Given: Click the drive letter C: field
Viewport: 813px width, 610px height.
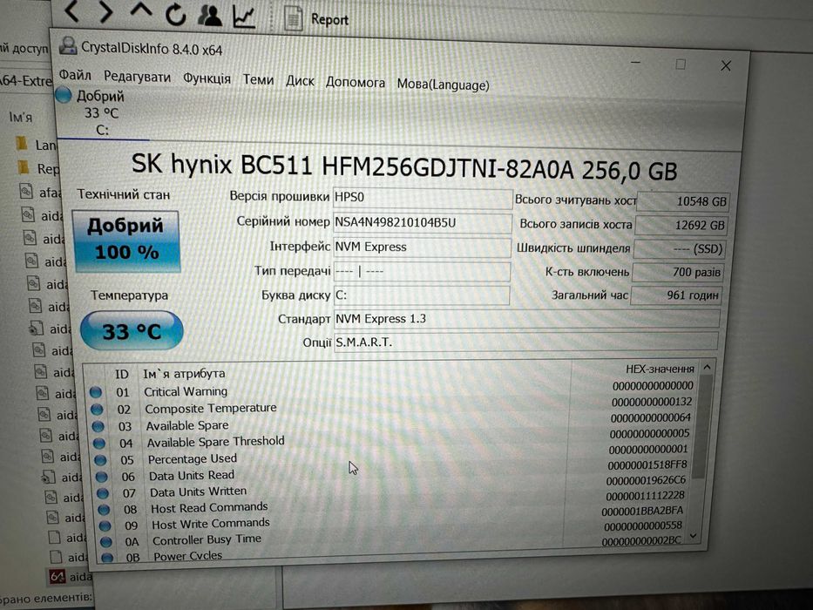Looking at the screenshot, I should 422,295.
